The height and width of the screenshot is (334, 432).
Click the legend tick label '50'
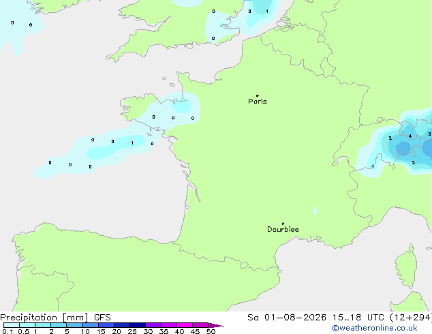(x=211, y=331)
